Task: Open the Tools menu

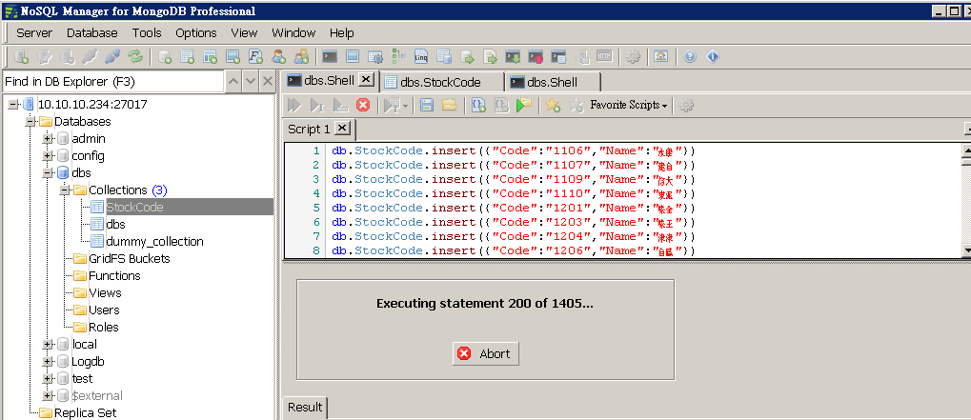Action: 147,32
